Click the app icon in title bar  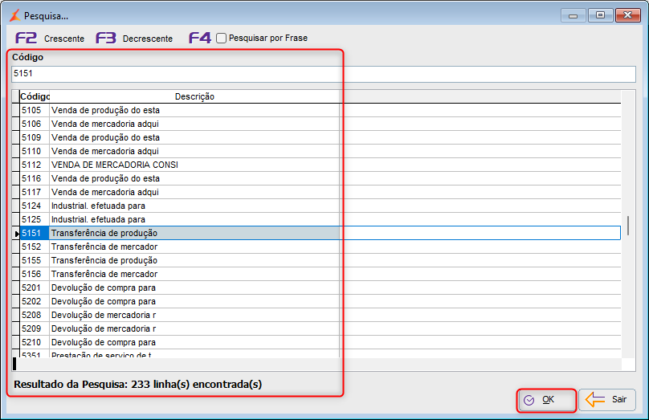point(15,16)
